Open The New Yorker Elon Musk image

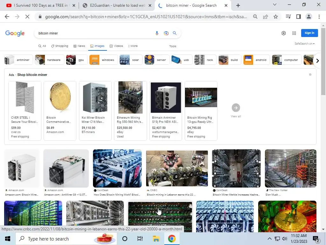[291, 168]
